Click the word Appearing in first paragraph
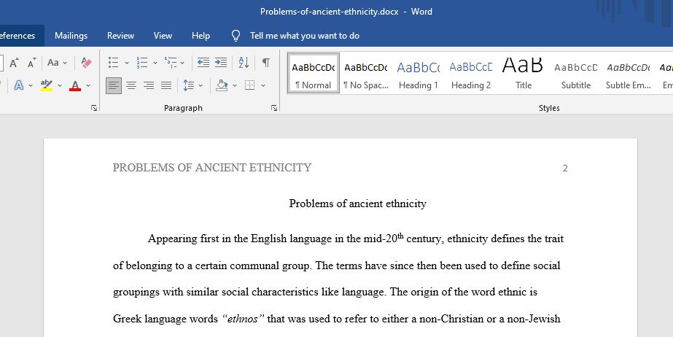This screenshot has height=337, width=673. 173,239
